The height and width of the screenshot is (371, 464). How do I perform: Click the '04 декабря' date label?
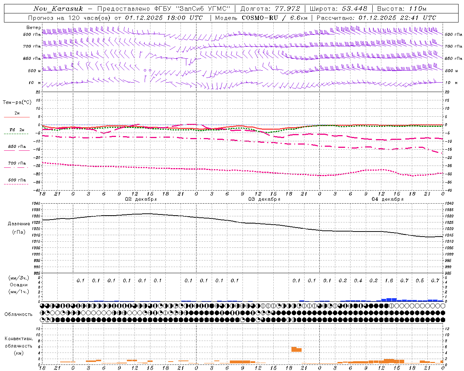[388, 199]
